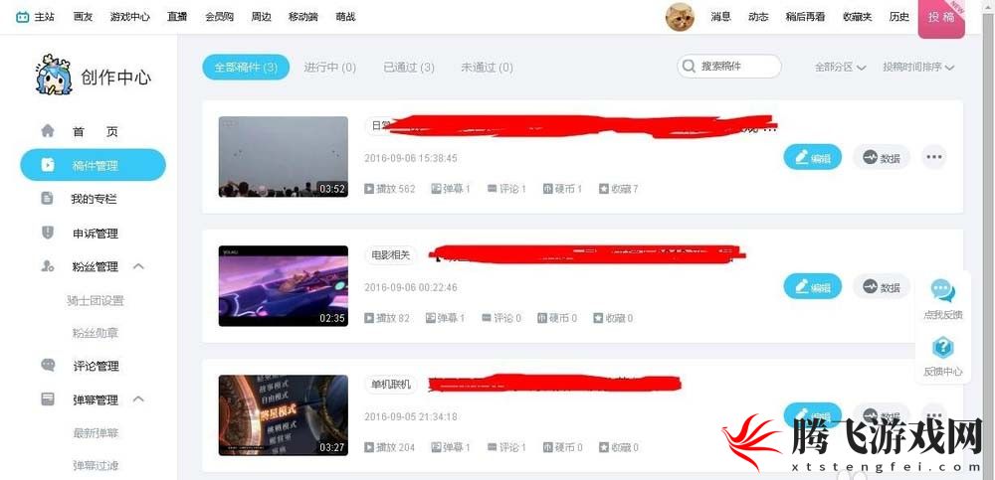Switch to the 已通过 (3) tab

(409, 68)
